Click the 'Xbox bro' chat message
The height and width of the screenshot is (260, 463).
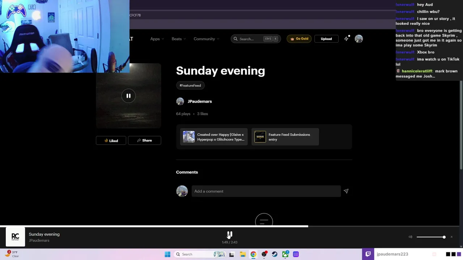coord(425,52)
